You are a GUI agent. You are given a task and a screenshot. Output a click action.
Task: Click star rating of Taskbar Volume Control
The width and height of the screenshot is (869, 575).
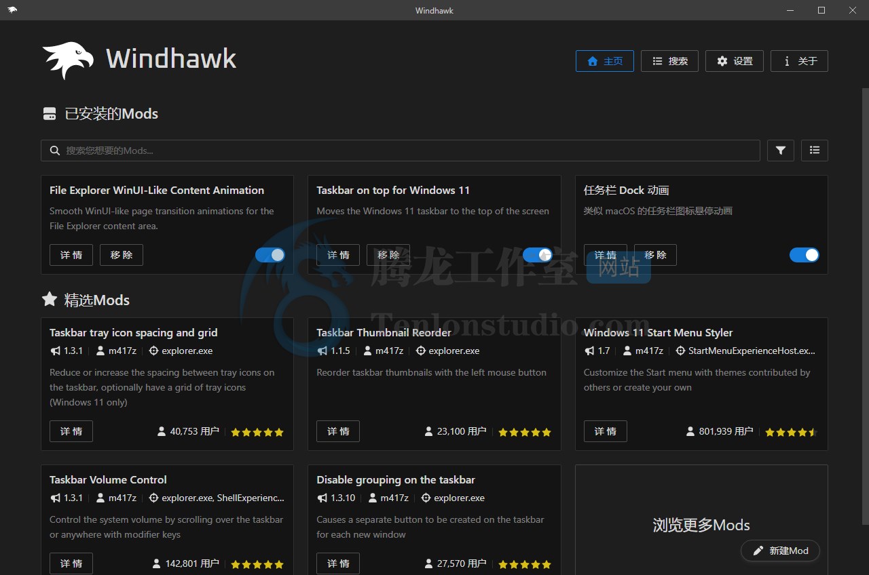257,564
